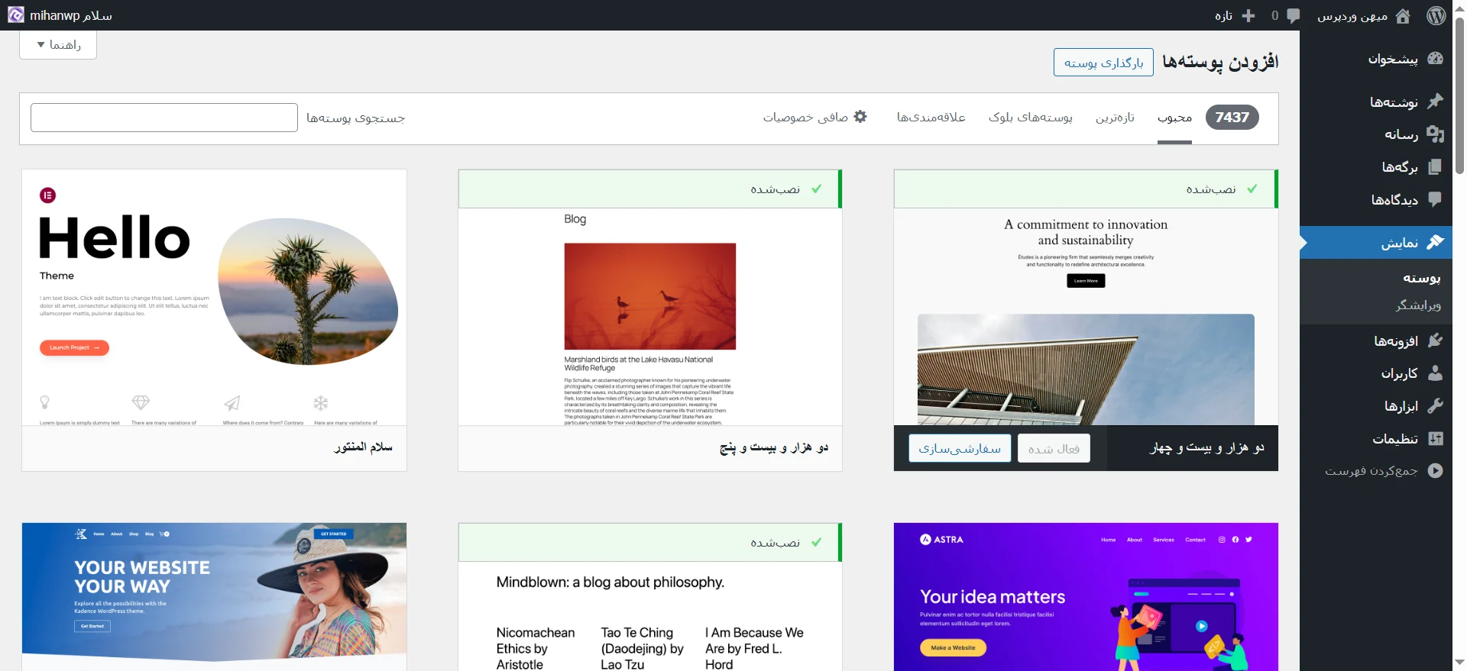Screen dimensions: 1467x671
Task: Open the ابزارها menu item
Action: click(x=1376, y=405)
